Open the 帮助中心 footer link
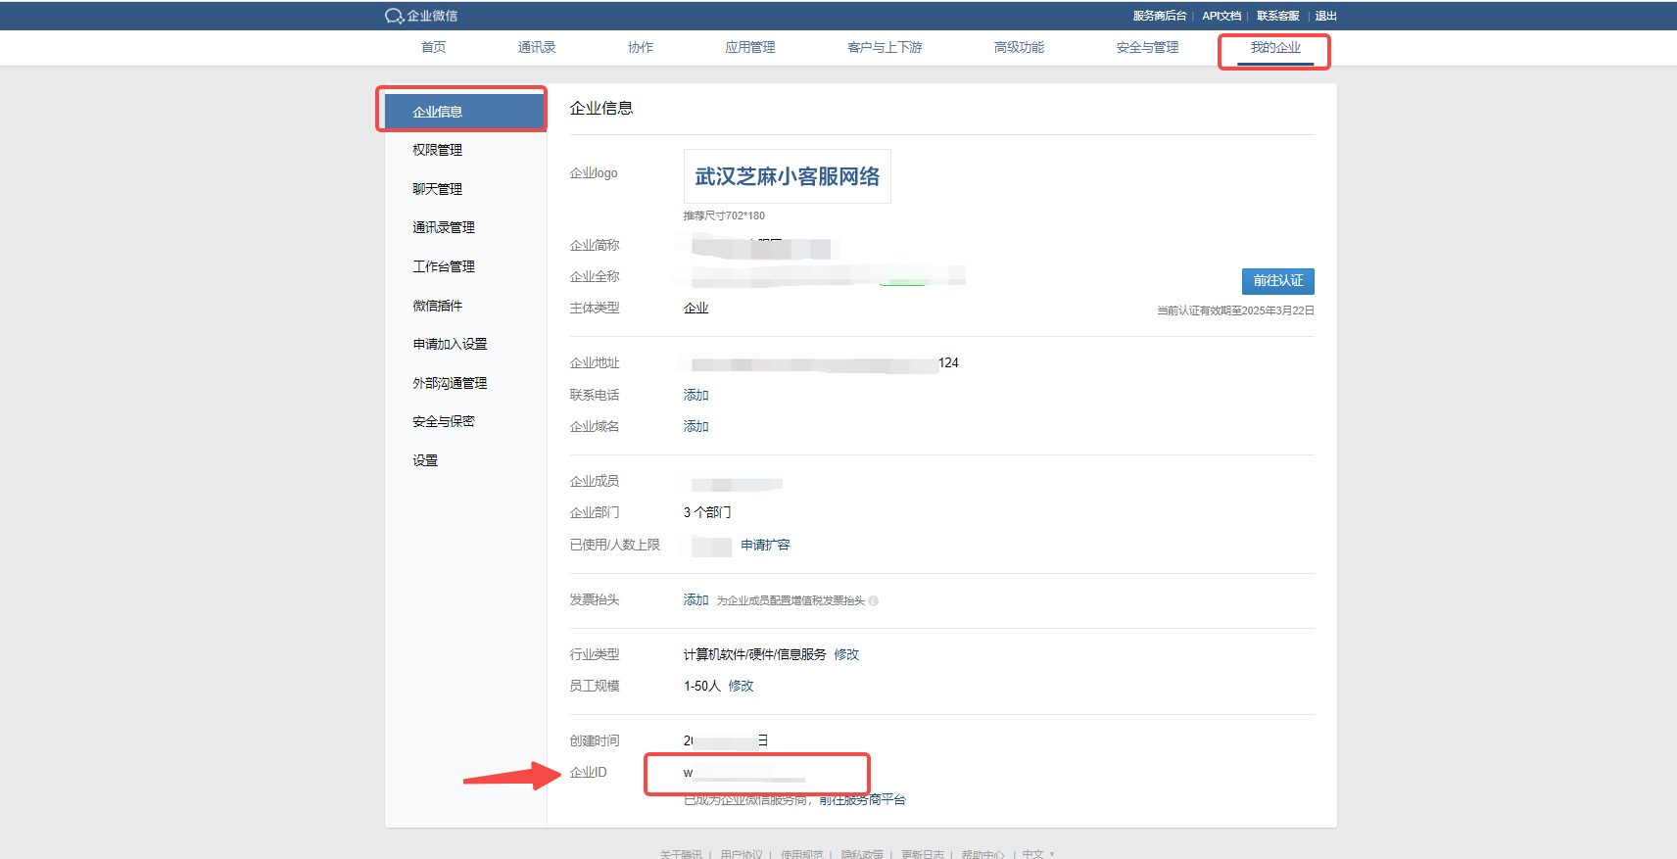 tap(982, 854)
